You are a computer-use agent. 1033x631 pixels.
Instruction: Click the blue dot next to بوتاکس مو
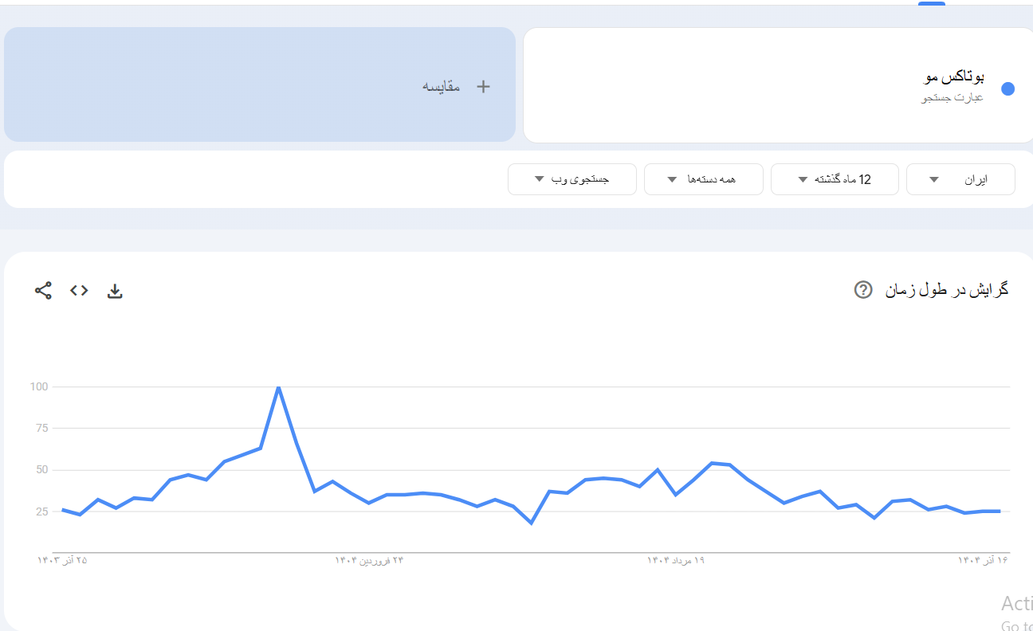[x=1007, y=89]
